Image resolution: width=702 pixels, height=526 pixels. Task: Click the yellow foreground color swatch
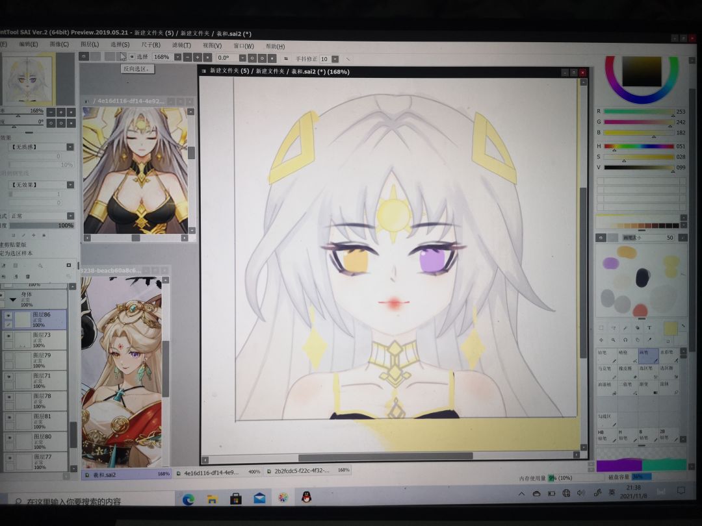pos(670,329)
